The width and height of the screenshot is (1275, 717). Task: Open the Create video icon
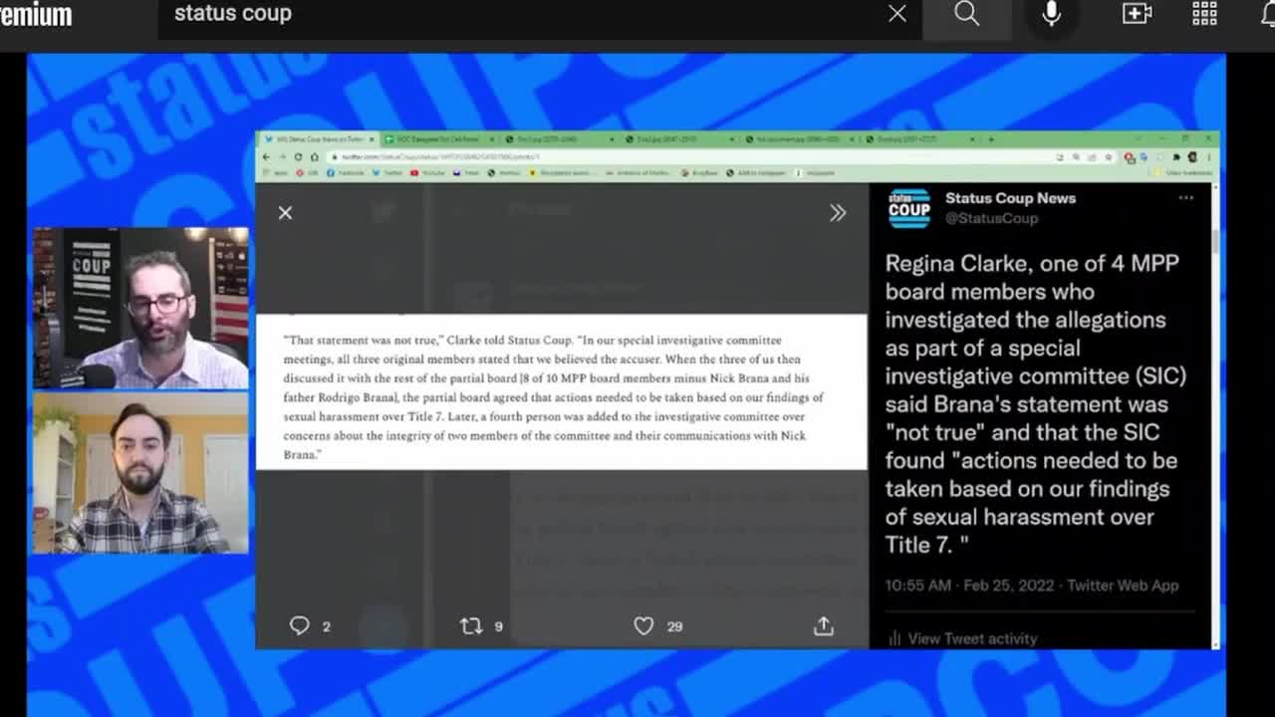tap(1137, 14)
